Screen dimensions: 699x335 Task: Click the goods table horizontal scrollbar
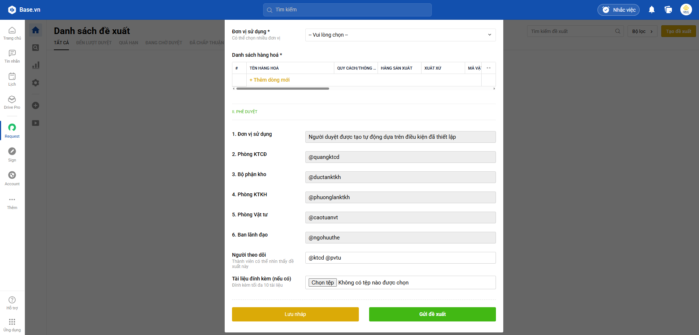pos(283,89)
